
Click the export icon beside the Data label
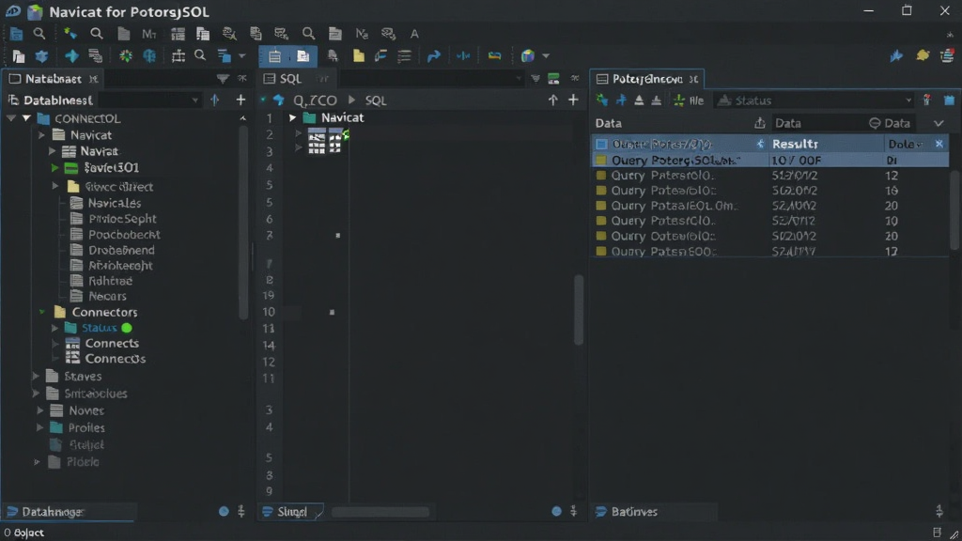[x=759, y=123]
